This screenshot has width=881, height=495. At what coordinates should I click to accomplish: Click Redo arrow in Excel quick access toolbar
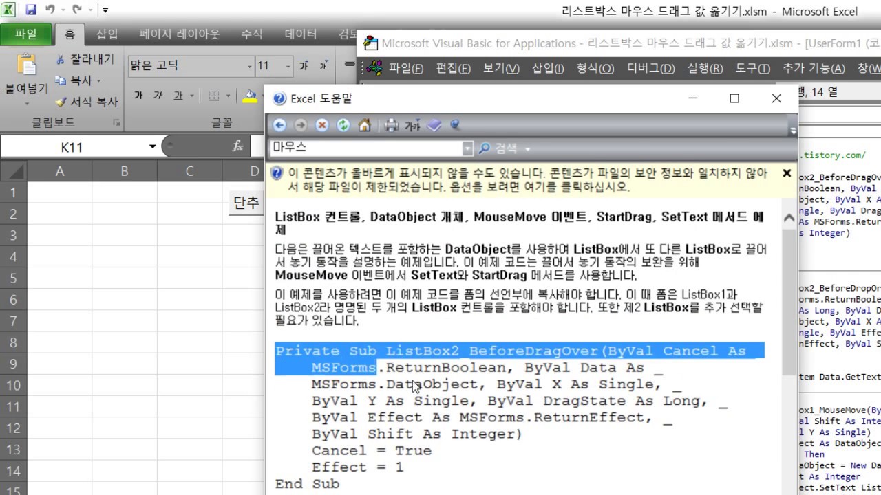(x=77, y=10)
